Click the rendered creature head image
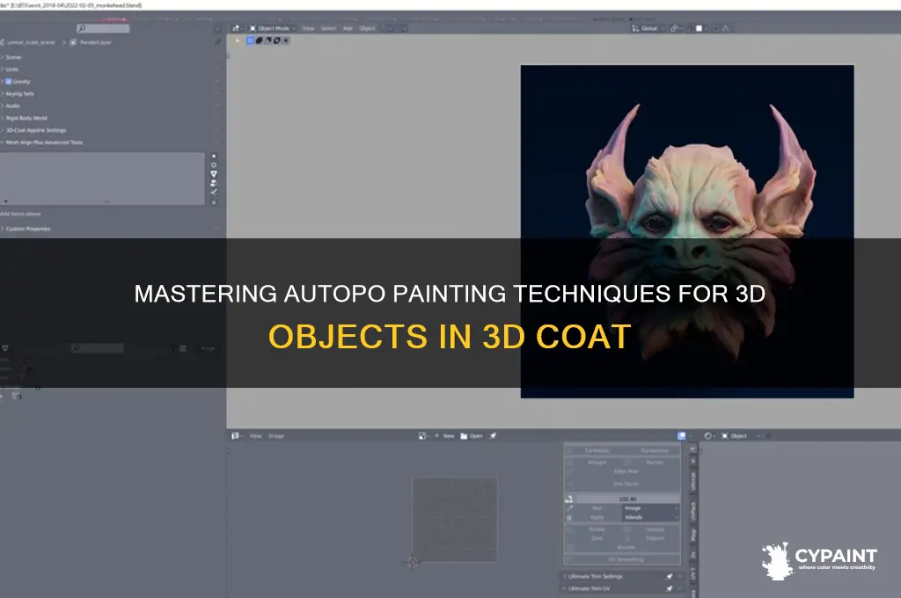Image resolution: width=901 pixels, height=598 pixels. click(687, 231)
